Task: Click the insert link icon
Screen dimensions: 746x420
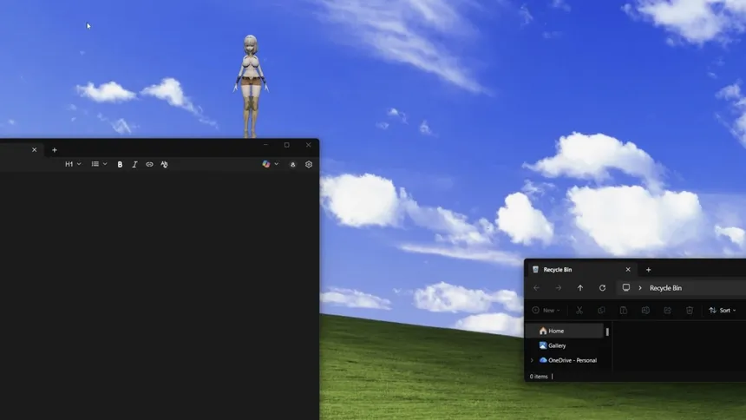Action: point(149,164)
